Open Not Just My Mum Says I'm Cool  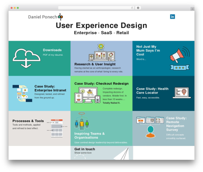148,50
